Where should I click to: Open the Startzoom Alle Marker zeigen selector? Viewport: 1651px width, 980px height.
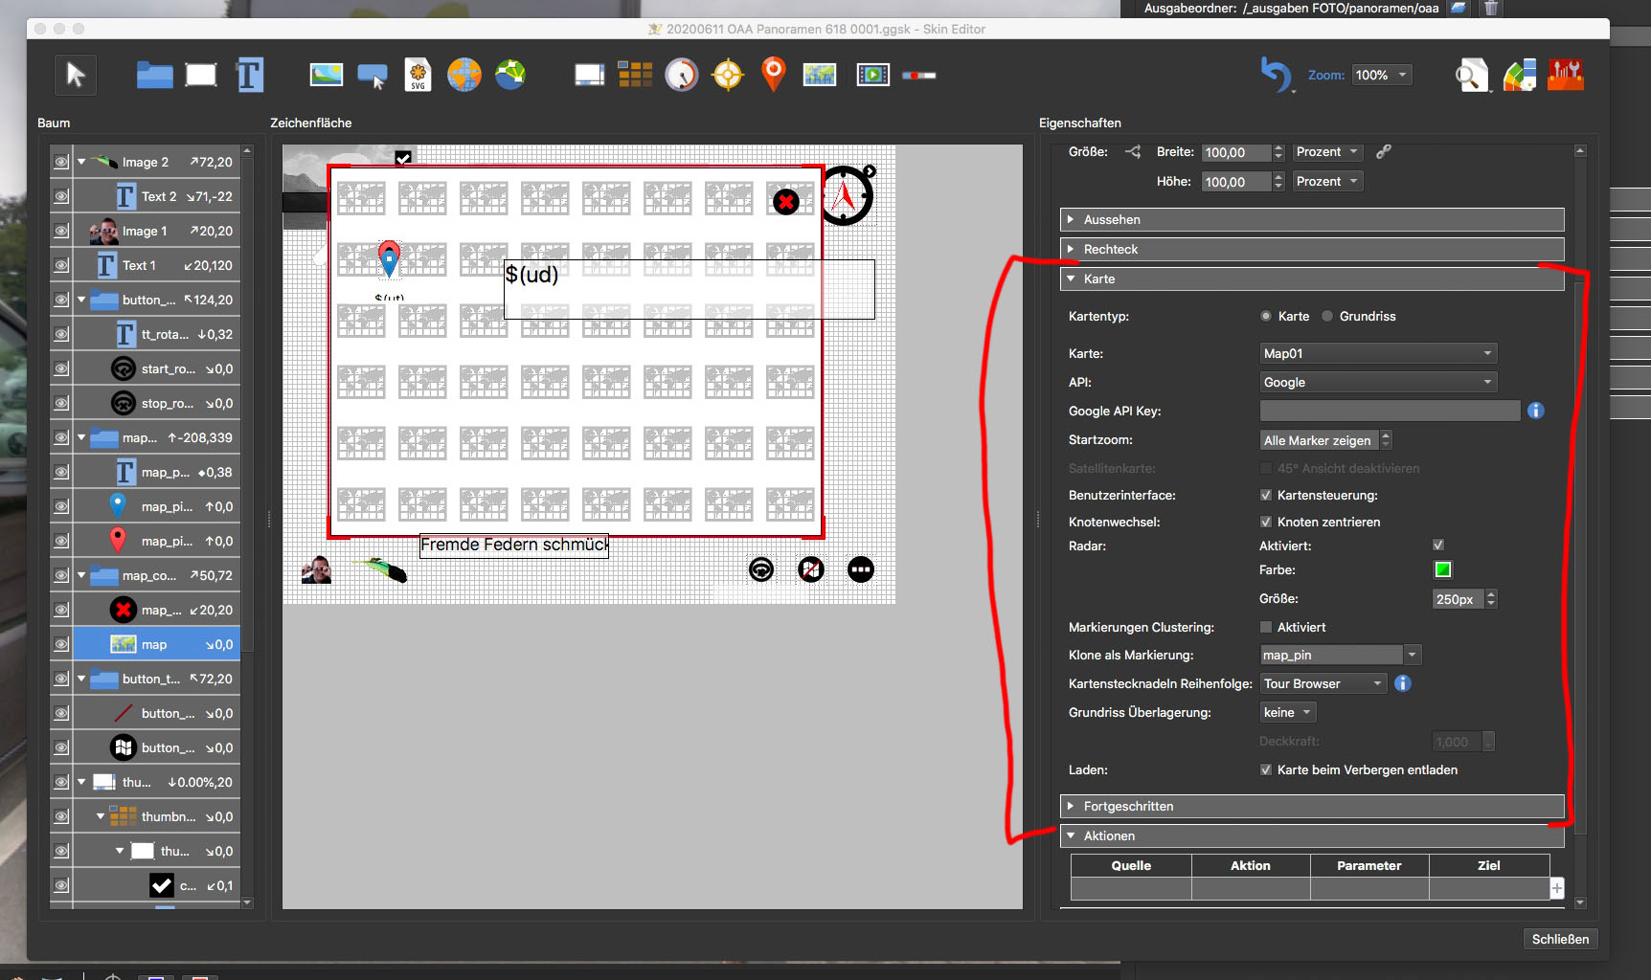(x=1326, y=440)
